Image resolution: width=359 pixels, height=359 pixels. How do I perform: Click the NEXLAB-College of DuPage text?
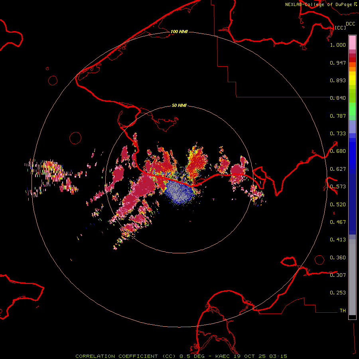pyautogui.click(x=318, y=4)
